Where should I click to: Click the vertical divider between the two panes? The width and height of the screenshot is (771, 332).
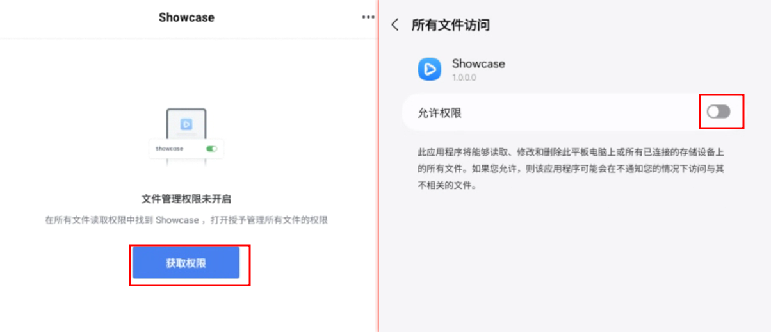click(378, 166)
